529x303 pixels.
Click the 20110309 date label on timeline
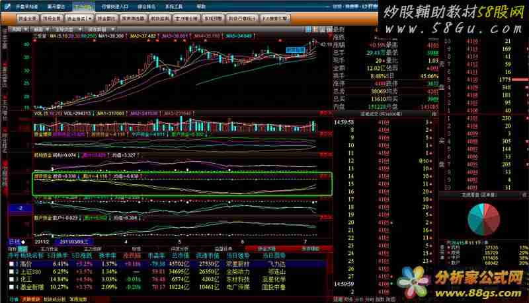click(x=74, y=242)
